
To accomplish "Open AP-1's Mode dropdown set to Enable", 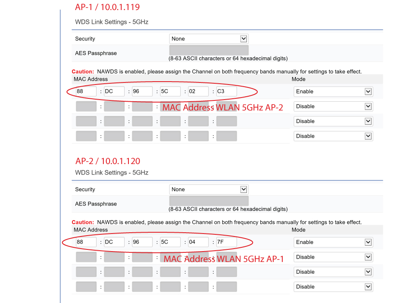I will [x=333, y=91].
